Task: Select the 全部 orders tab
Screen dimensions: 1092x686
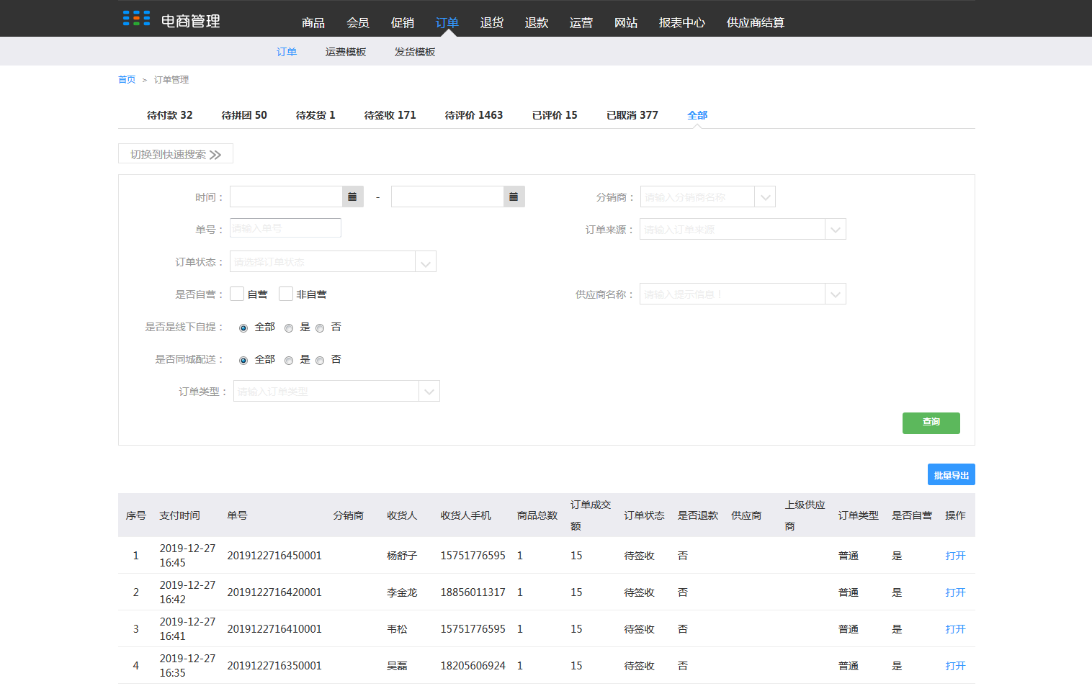Action: (x=697, y=115)
